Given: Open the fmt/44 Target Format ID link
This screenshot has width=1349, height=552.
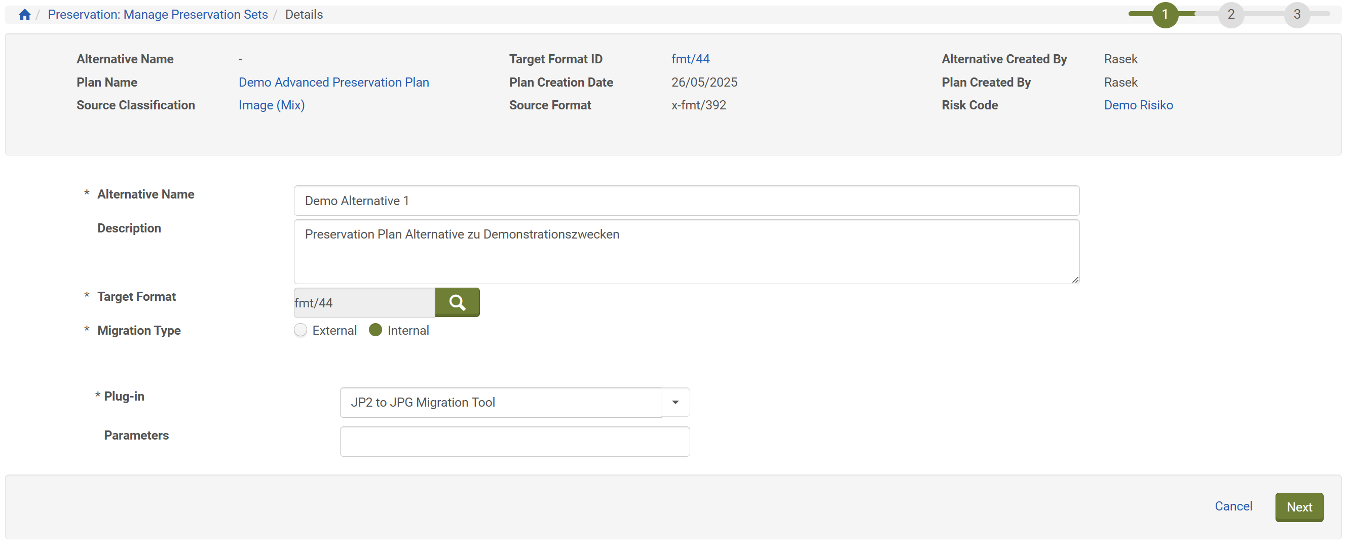Looking at the screenshot, I should coord(690,59).
